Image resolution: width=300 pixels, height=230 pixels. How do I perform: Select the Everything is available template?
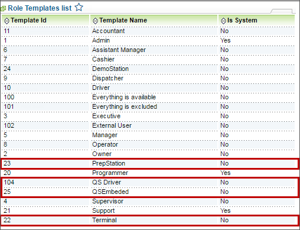pyautogui.click(x=124, y=97)
